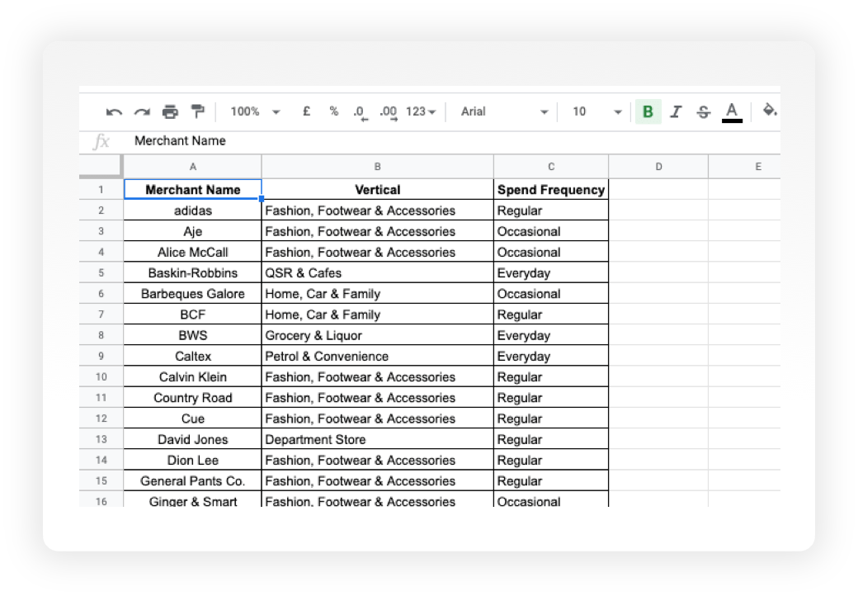
Task: Select Home, Car & Family in BCF row
Action: click(378, 315)
